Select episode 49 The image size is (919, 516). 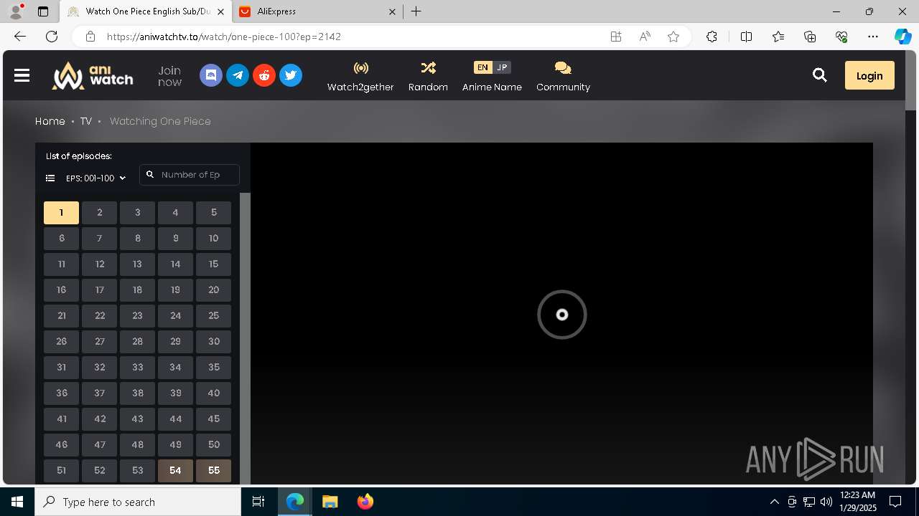tap(175, 444)
